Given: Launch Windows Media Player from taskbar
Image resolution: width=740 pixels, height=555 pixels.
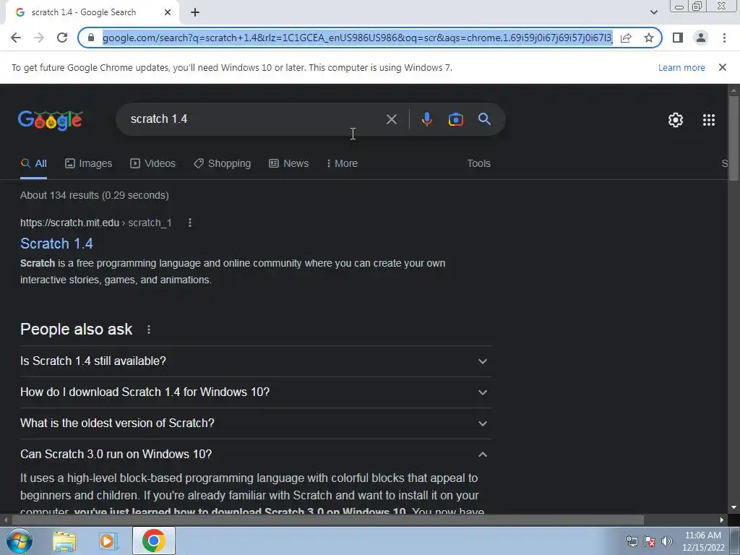Looking at the screenshot, I should pos(108,541).
